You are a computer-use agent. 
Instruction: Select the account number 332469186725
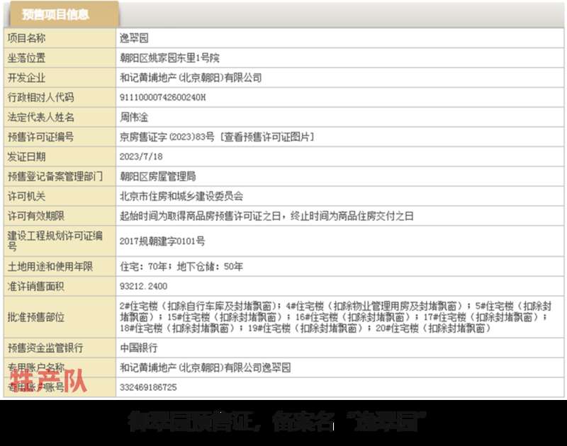coord(148,387)
